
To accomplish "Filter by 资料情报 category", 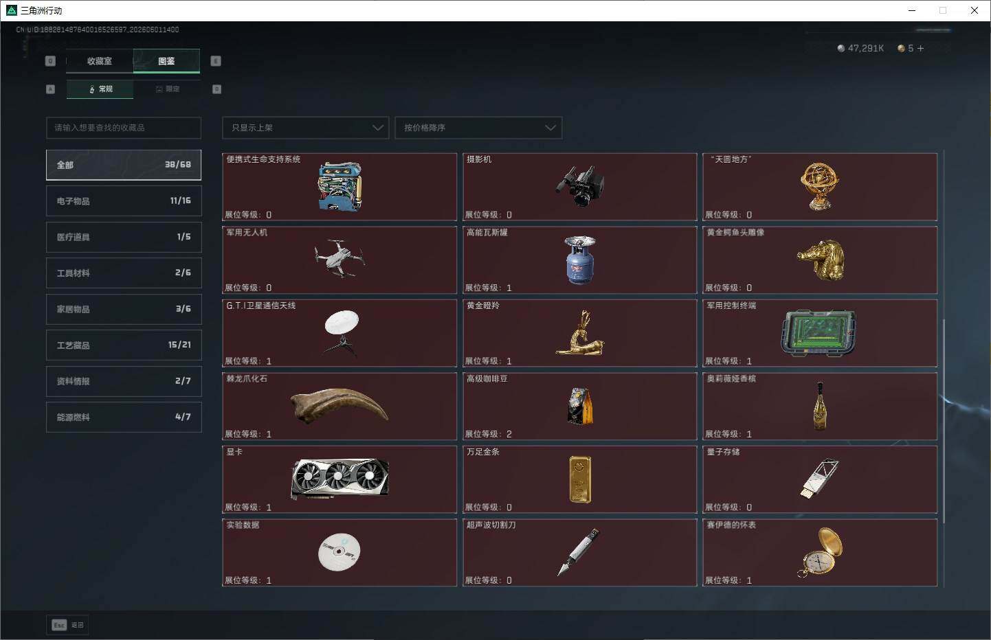I will tap(124, 381).
